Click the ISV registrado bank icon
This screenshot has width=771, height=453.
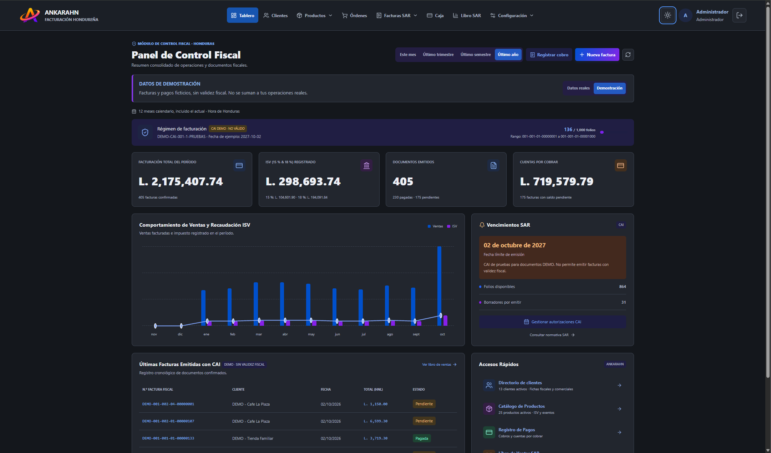[366, 165]
